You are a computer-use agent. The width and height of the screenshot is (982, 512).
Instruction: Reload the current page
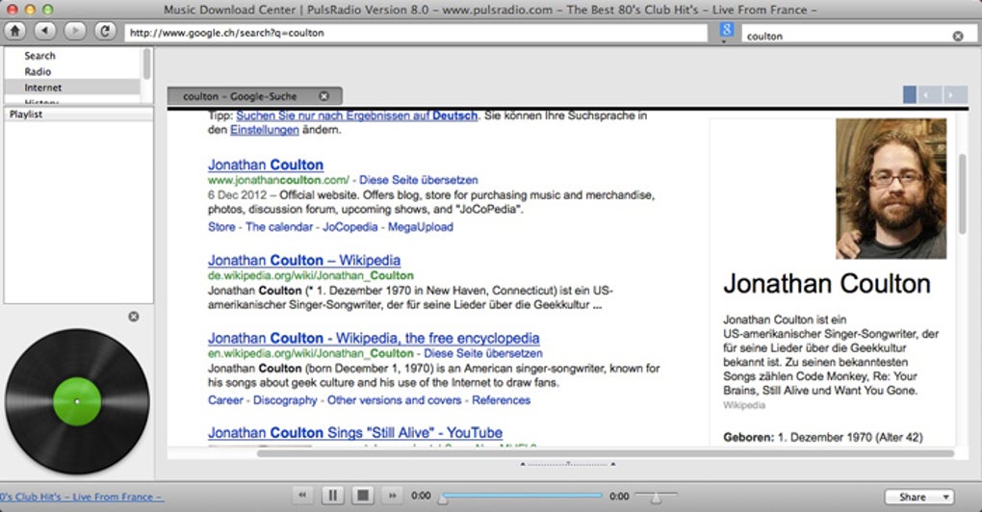point(105,30)
